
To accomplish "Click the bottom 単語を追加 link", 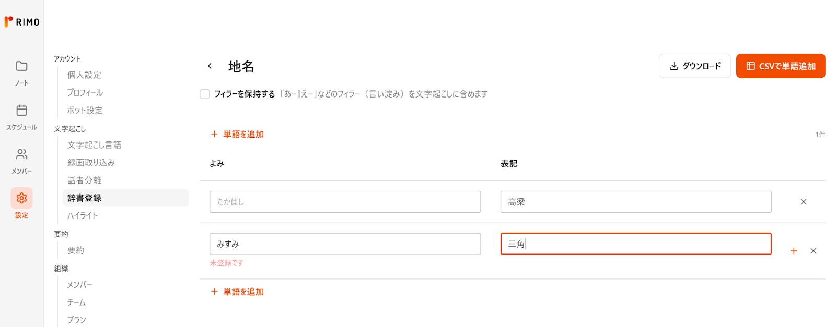I will (x=237, y=292).
